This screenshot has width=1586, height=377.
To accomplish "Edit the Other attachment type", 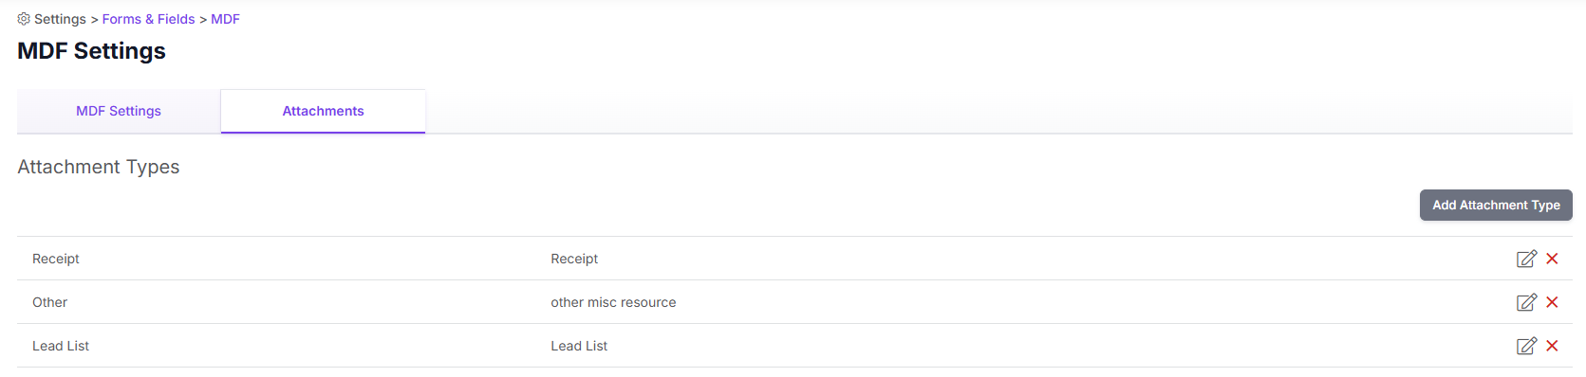I will point(1526,302).
